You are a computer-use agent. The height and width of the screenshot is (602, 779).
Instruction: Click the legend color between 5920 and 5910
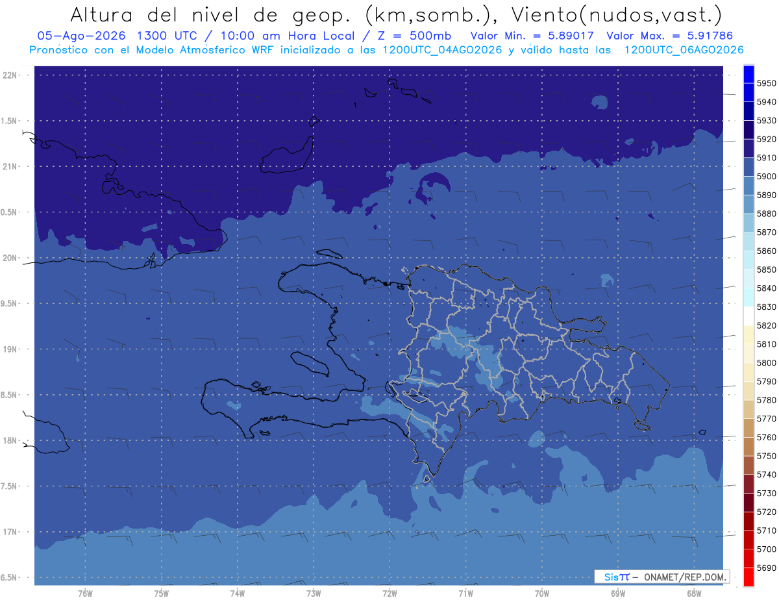(x=748, y=149)
